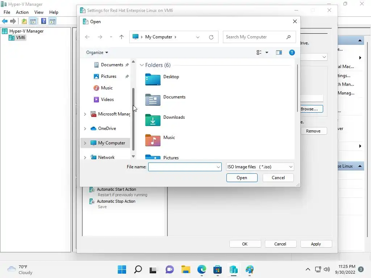Click the forward arrow in Hyper-V Manager toolbar
371x278 pixels.
pyautogui.click(x=13, y=21)
